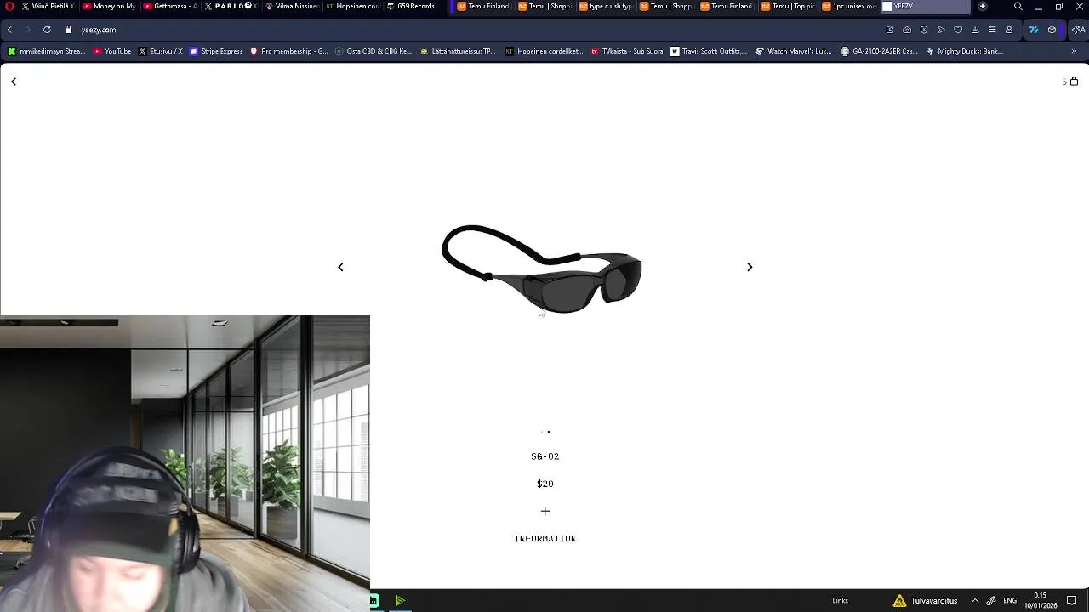The width and height of the screenshot is (1089, 612).
Task: Switch to the Väinö Pietilä X tab
Action: click(x=48, y=6)
